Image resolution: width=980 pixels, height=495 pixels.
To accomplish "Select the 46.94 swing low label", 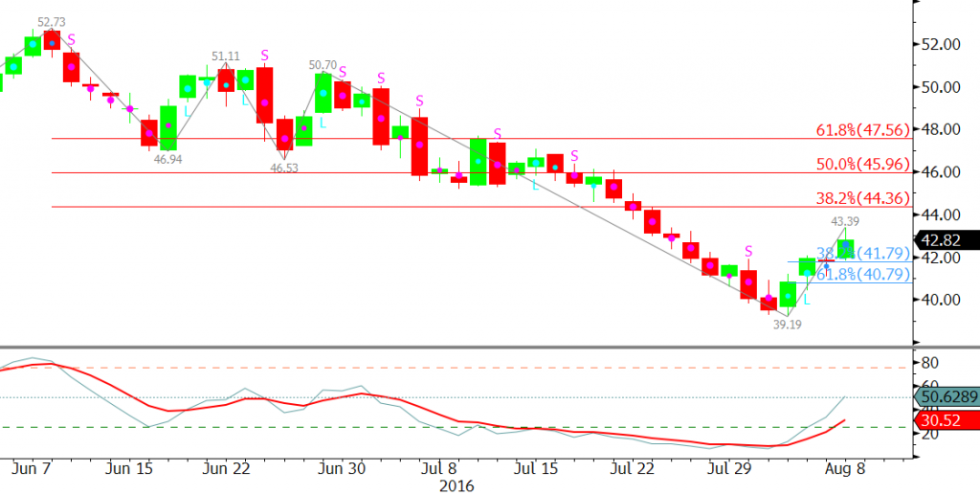I will pyautogui.click(x=168, y=159).
